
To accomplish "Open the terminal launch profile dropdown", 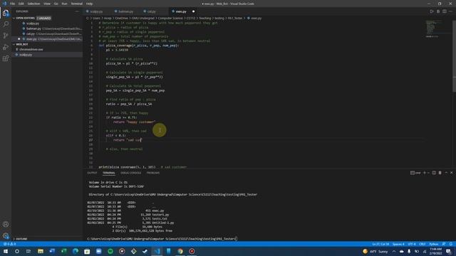I will pyautogui.click(x=428, y=173).
